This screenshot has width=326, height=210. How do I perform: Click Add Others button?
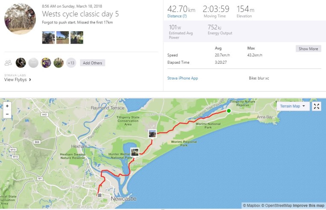click(92, 63)
